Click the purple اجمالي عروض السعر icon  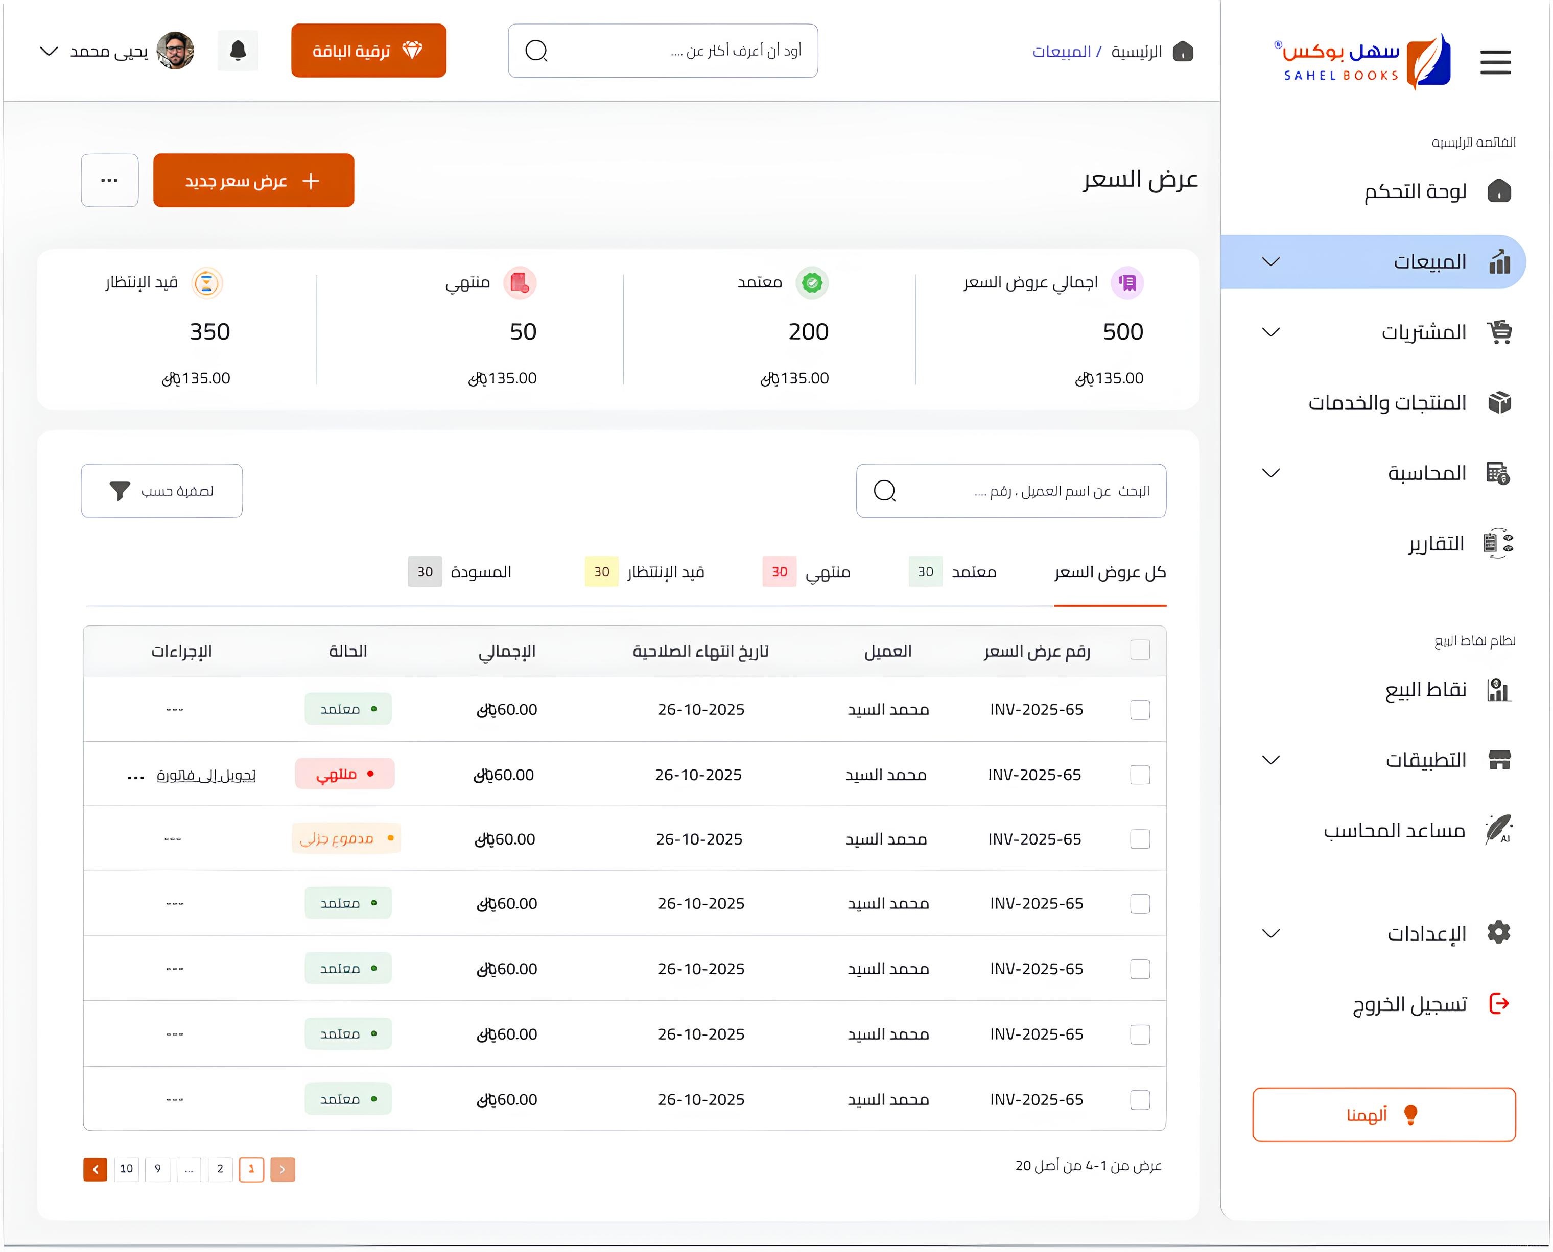click(1127, 283)
